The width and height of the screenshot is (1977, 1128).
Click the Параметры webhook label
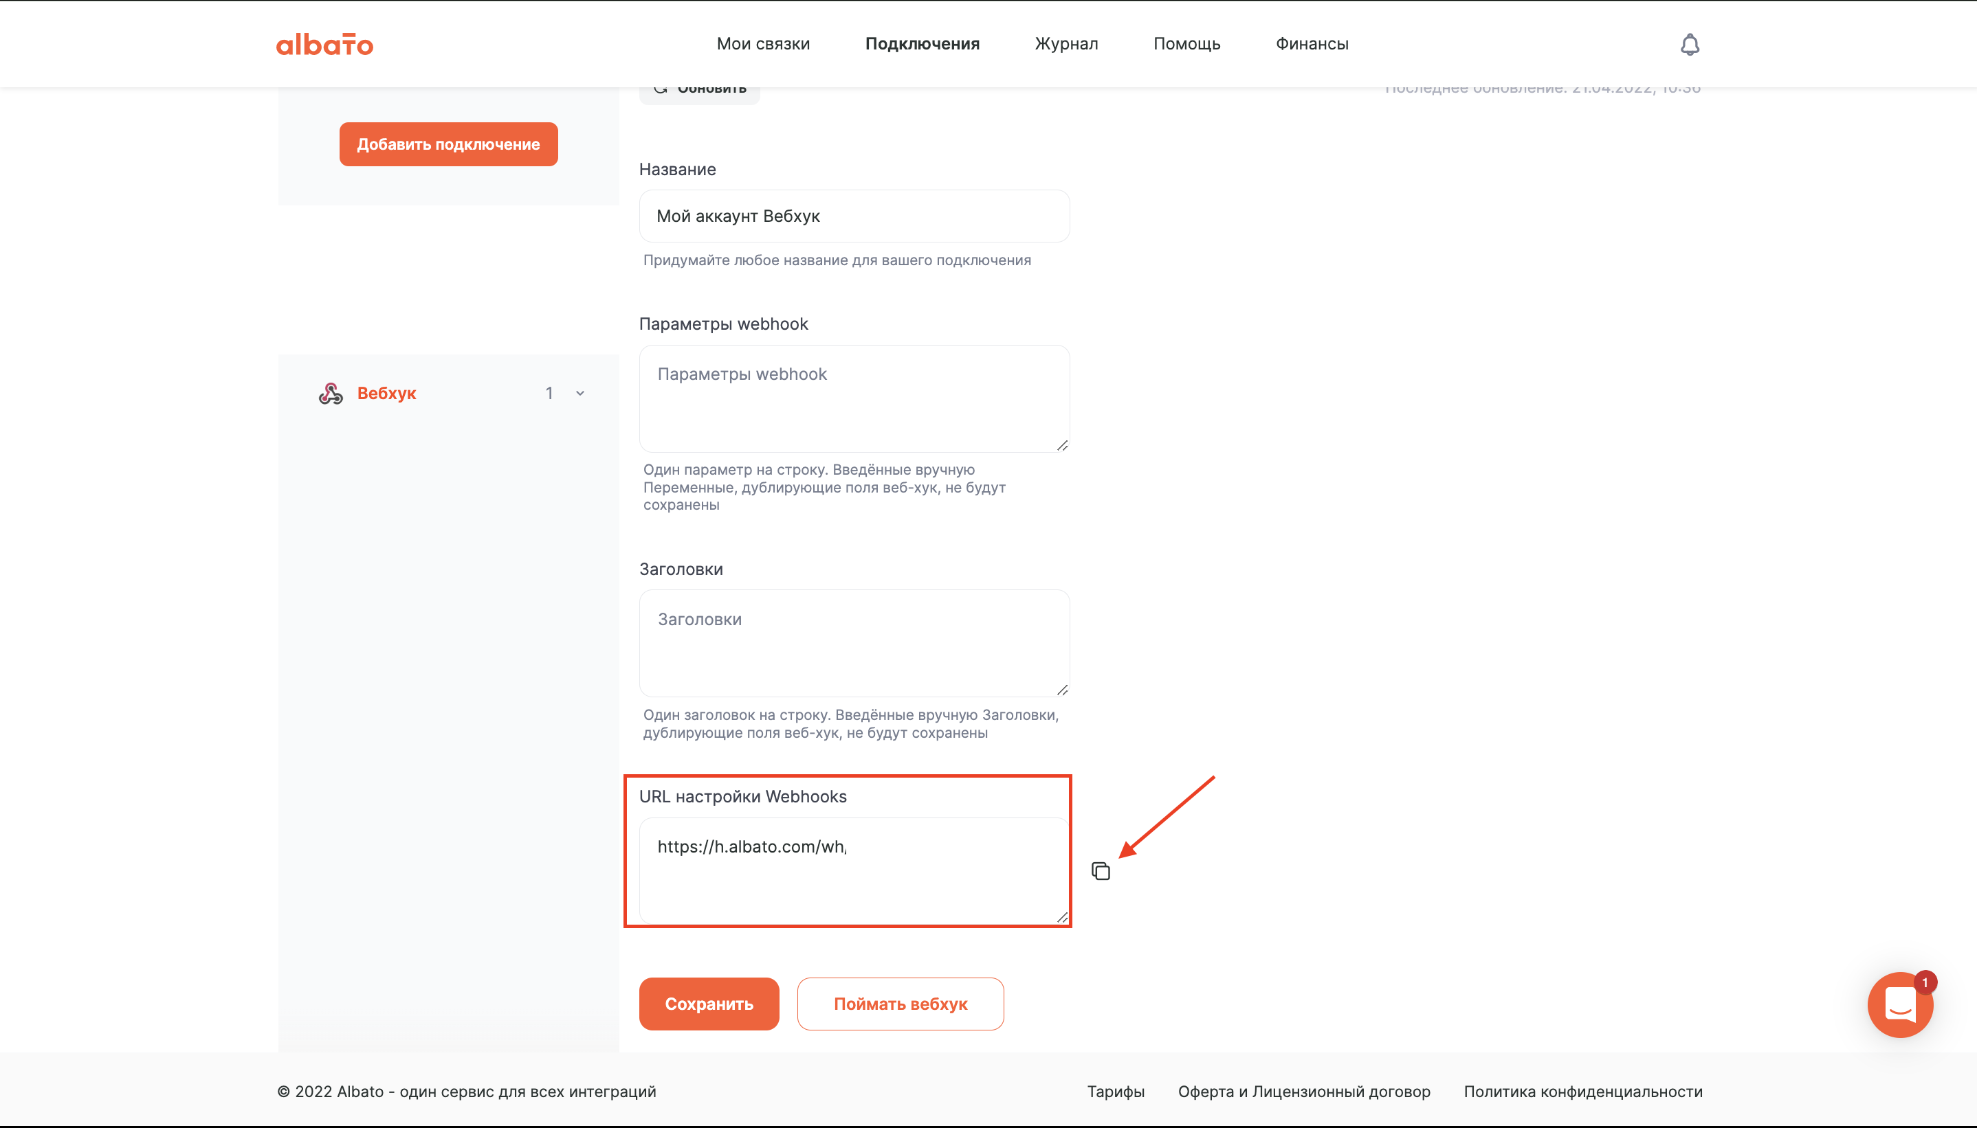pyautogui.click(x=724, y=324)
